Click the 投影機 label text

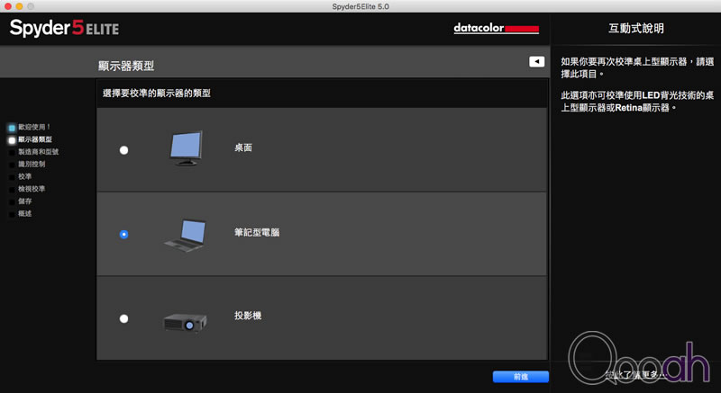coord(248,316)
